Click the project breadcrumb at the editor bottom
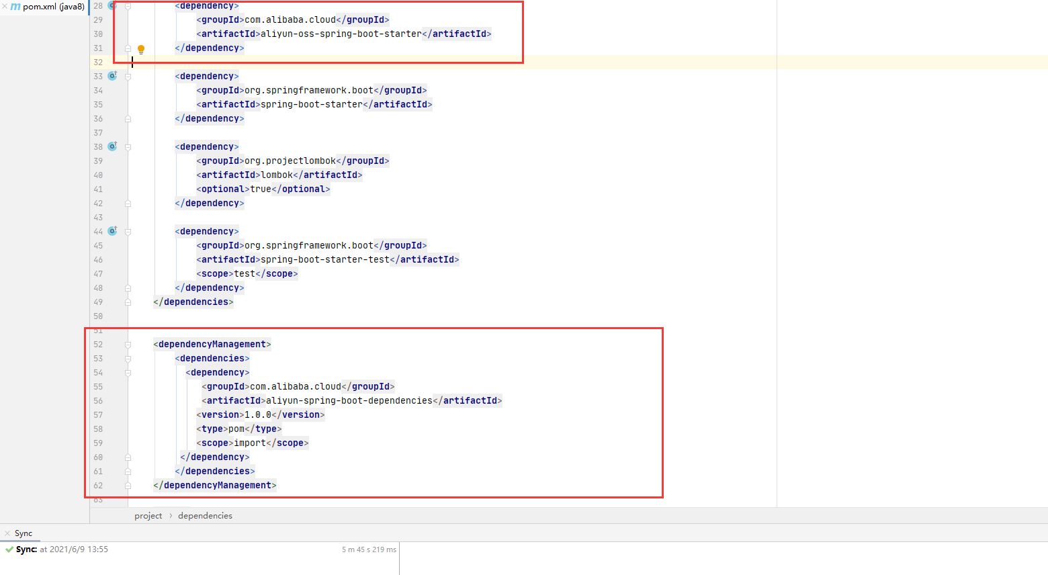Viewport: 1048px width, 575px height. (x=148, y=515)
